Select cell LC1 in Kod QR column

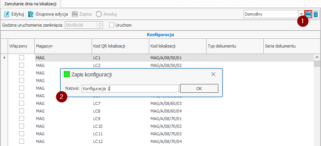tap(120, 58)
